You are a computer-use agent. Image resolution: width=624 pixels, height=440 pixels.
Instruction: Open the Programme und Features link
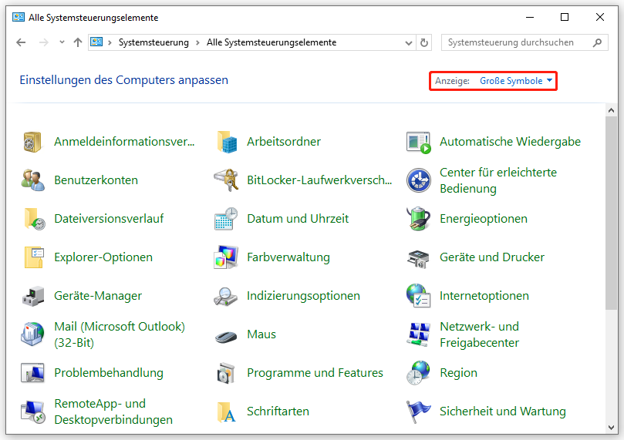pyautogui.click(x=315, y=373)
